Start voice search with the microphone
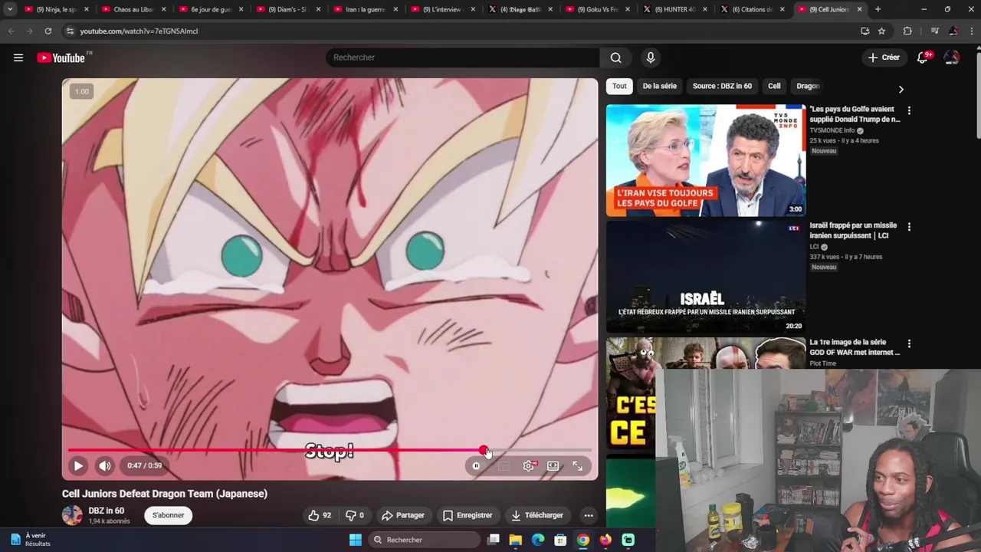 pos(651,58)
